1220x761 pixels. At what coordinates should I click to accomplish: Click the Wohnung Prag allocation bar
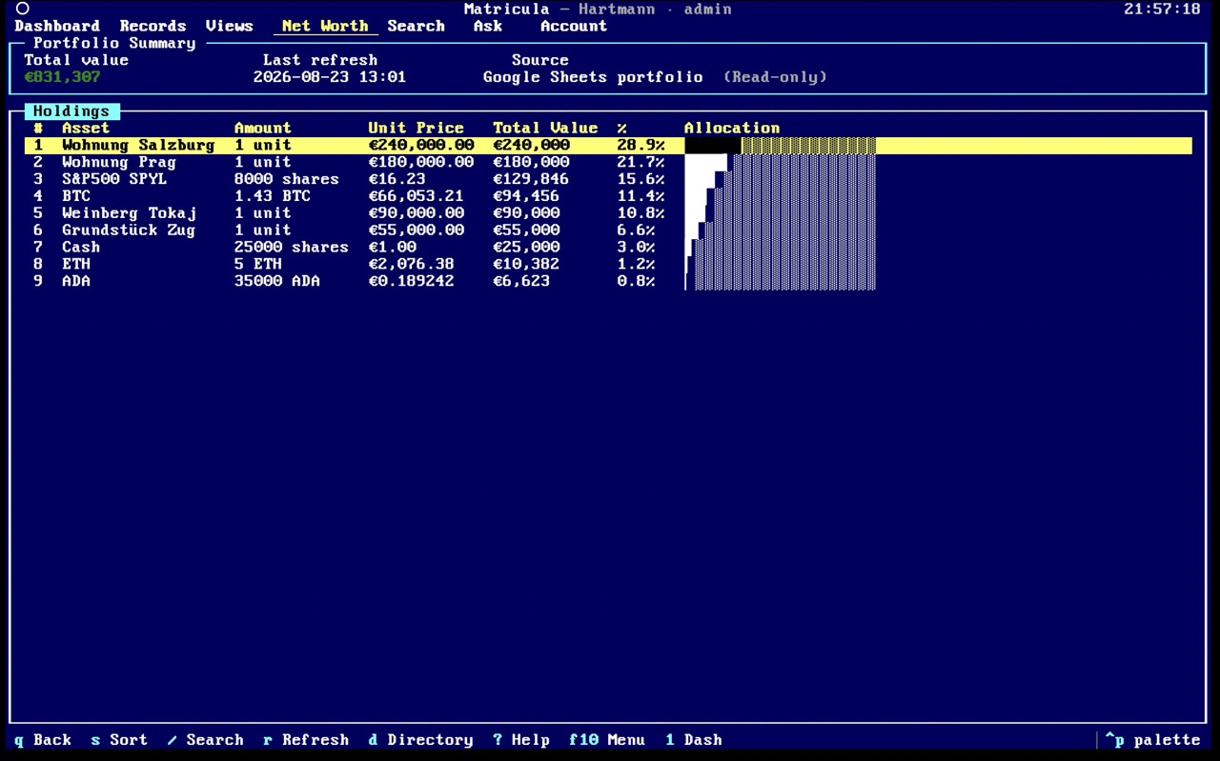click(780, 162)
